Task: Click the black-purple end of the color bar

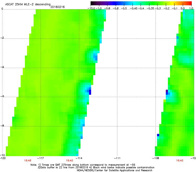Action: tap(93, 3)
